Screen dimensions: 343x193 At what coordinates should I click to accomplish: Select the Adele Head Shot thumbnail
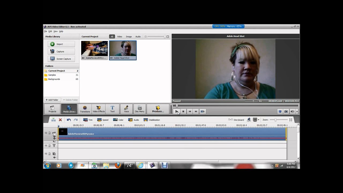[123, 50]
